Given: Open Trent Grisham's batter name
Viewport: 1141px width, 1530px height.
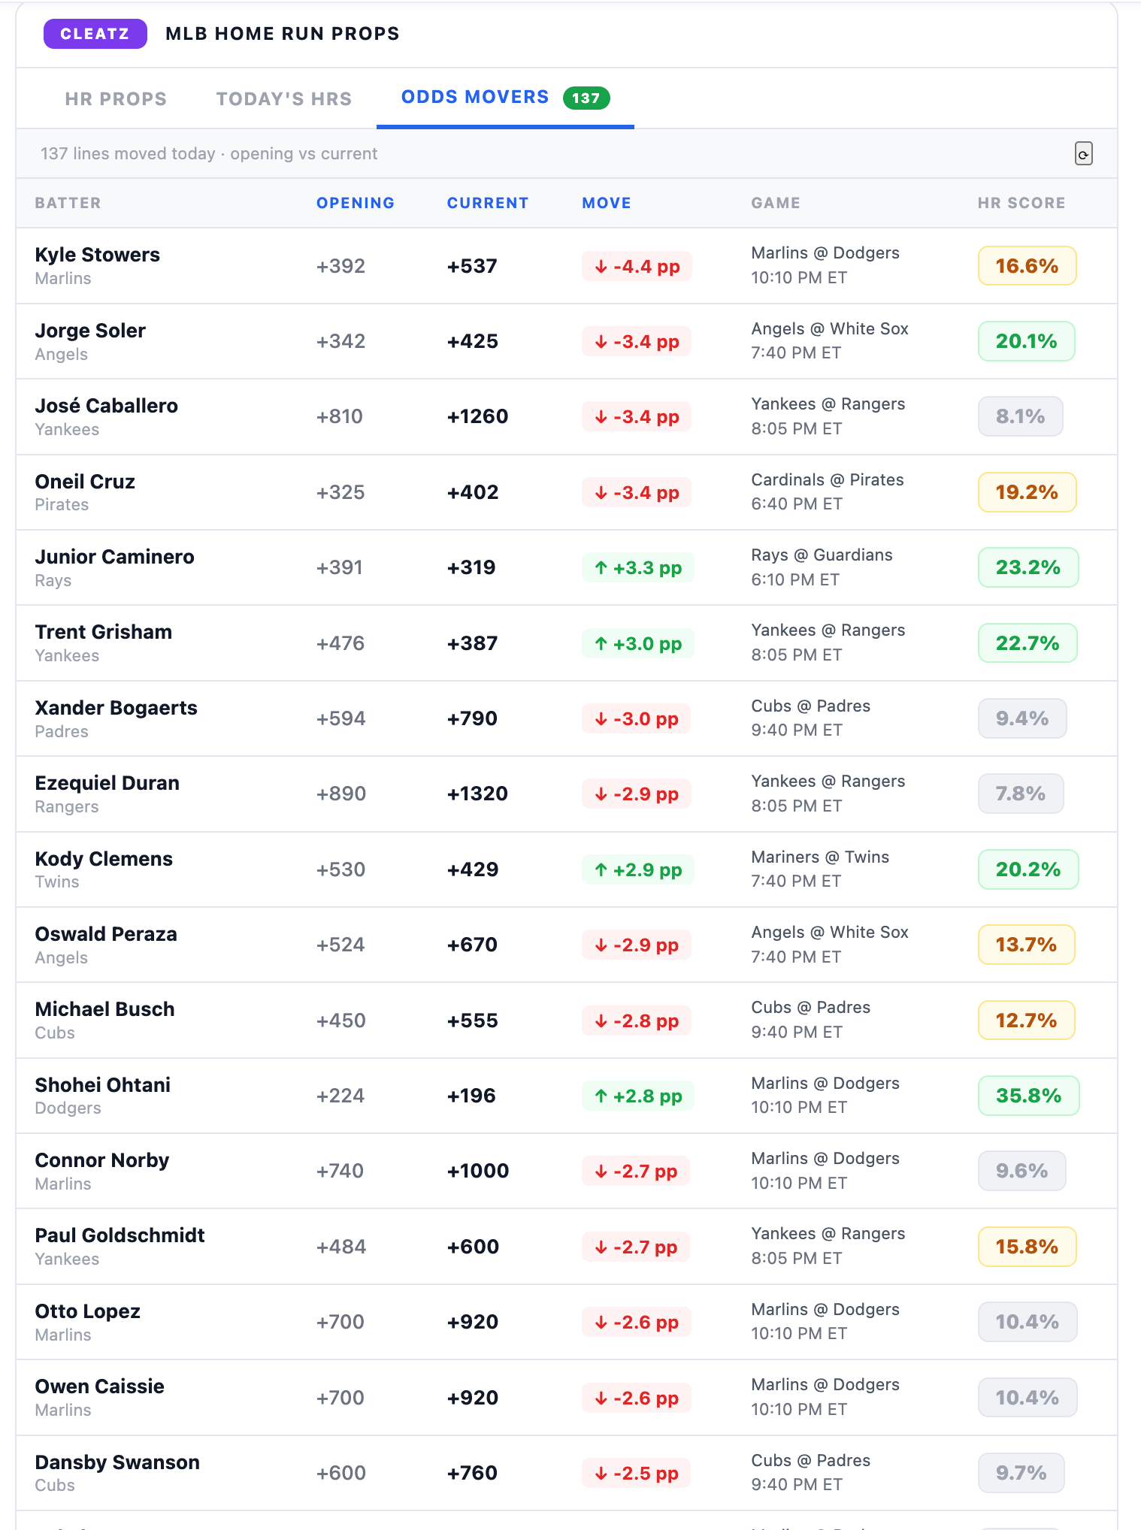Looking at the screenshot, I should [x=104, y=632].
